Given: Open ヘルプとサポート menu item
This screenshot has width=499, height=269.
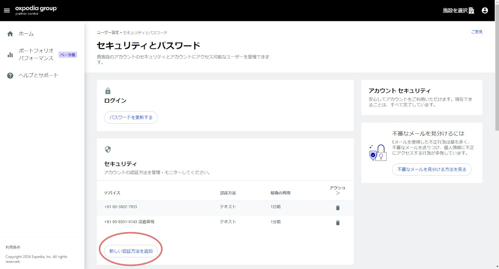Looking at the screenshot, I should (x=38, y=75).
